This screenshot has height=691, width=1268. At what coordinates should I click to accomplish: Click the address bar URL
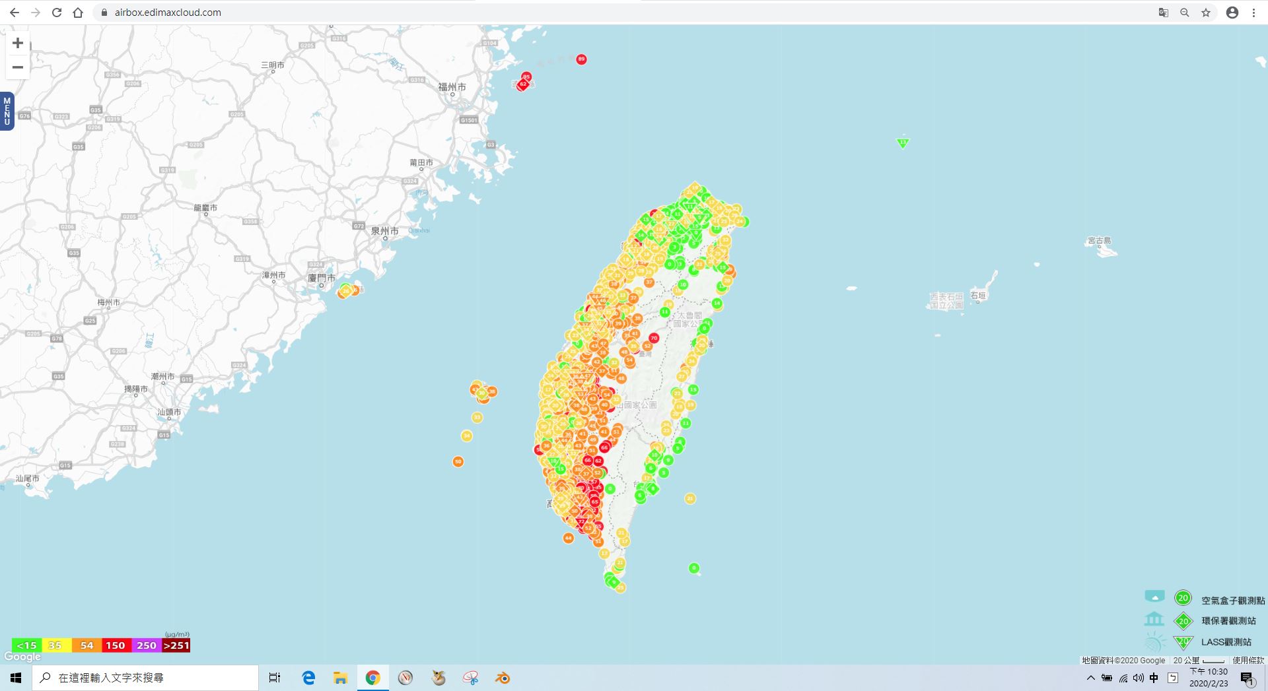[x=168, y=13]
